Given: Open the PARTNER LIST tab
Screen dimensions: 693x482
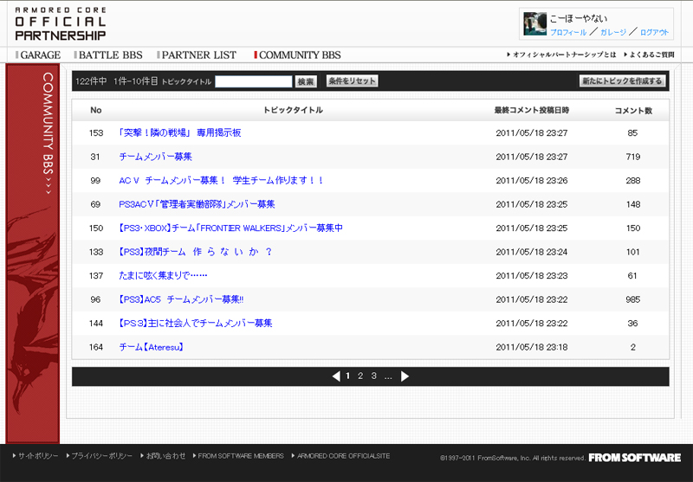Looking at the screenshot, I should pyautogui.click(x=198, y=55).
